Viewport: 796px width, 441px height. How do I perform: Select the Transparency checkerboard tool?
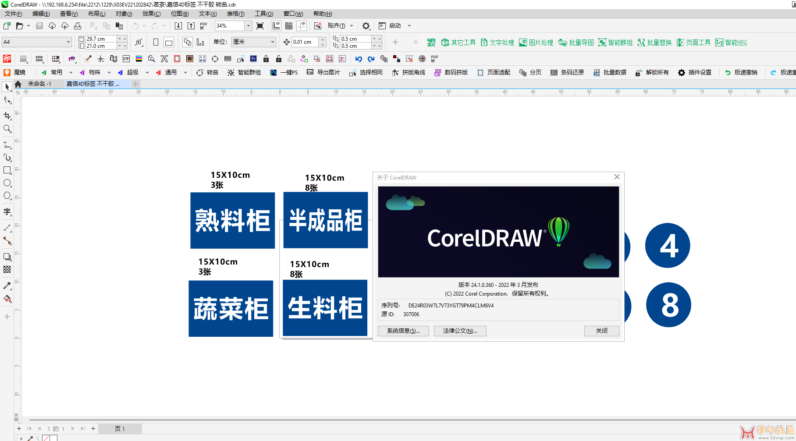click(7, 269)
